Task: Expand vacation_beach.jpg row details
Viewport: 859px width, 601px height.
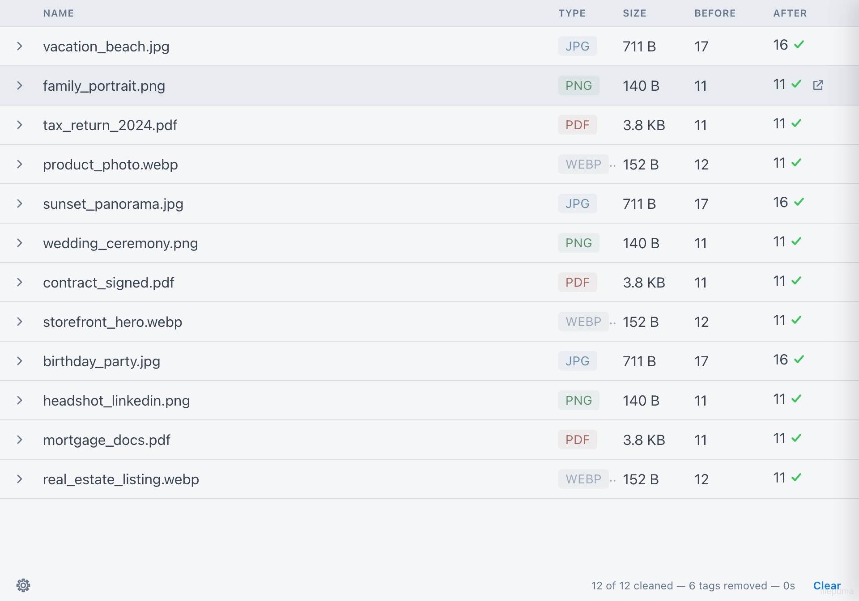Action: [x=20, y=46]
